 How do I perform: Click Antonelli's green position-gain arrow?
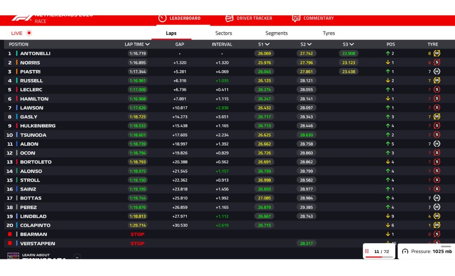click(388, 53)
